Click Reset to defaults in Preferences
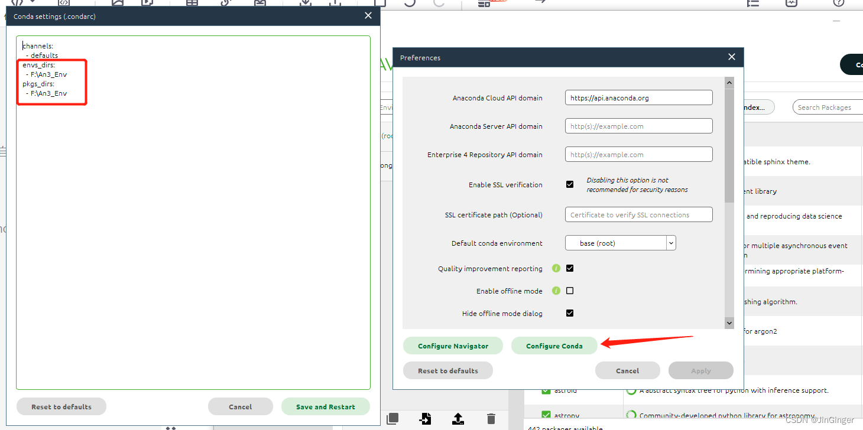 [448, 371]
